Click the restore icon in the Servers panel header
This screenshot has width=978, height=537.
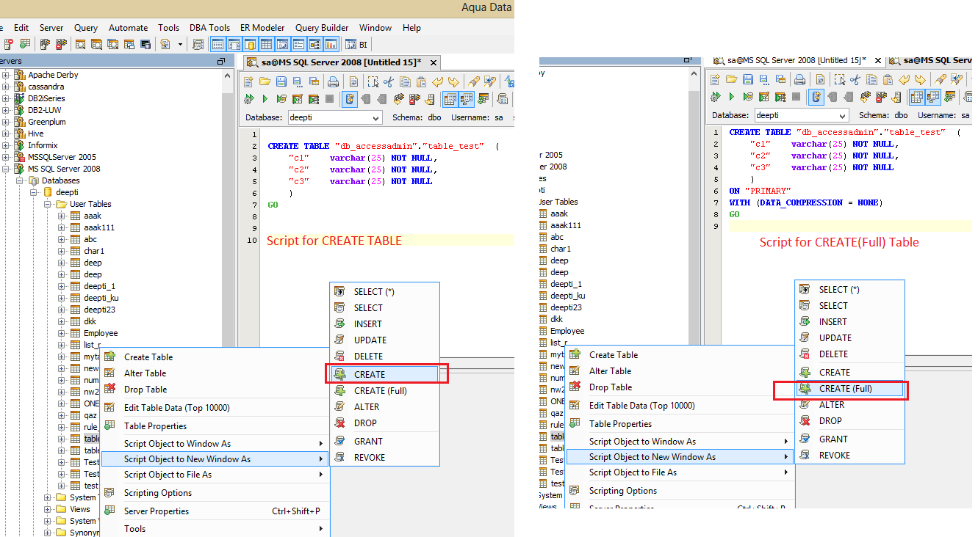point(221,61)
